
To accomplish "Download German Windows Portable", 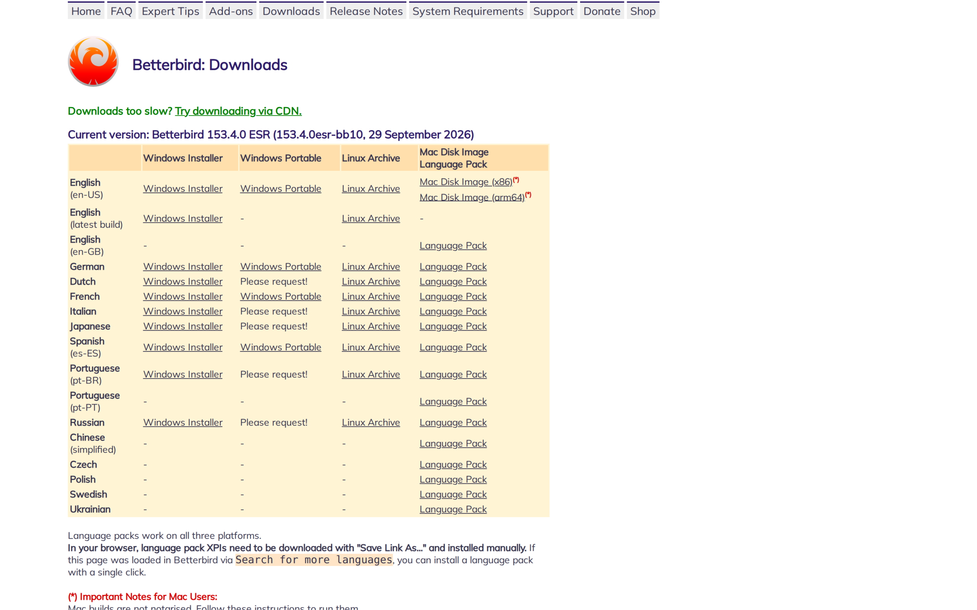I will pos(281,266).
